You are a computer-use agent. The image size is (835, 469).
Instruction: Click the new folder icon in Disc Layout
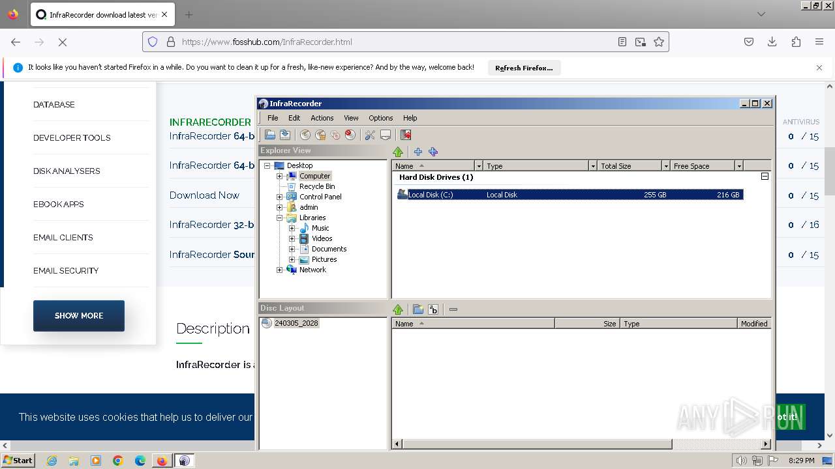click(x=418, y=309)
